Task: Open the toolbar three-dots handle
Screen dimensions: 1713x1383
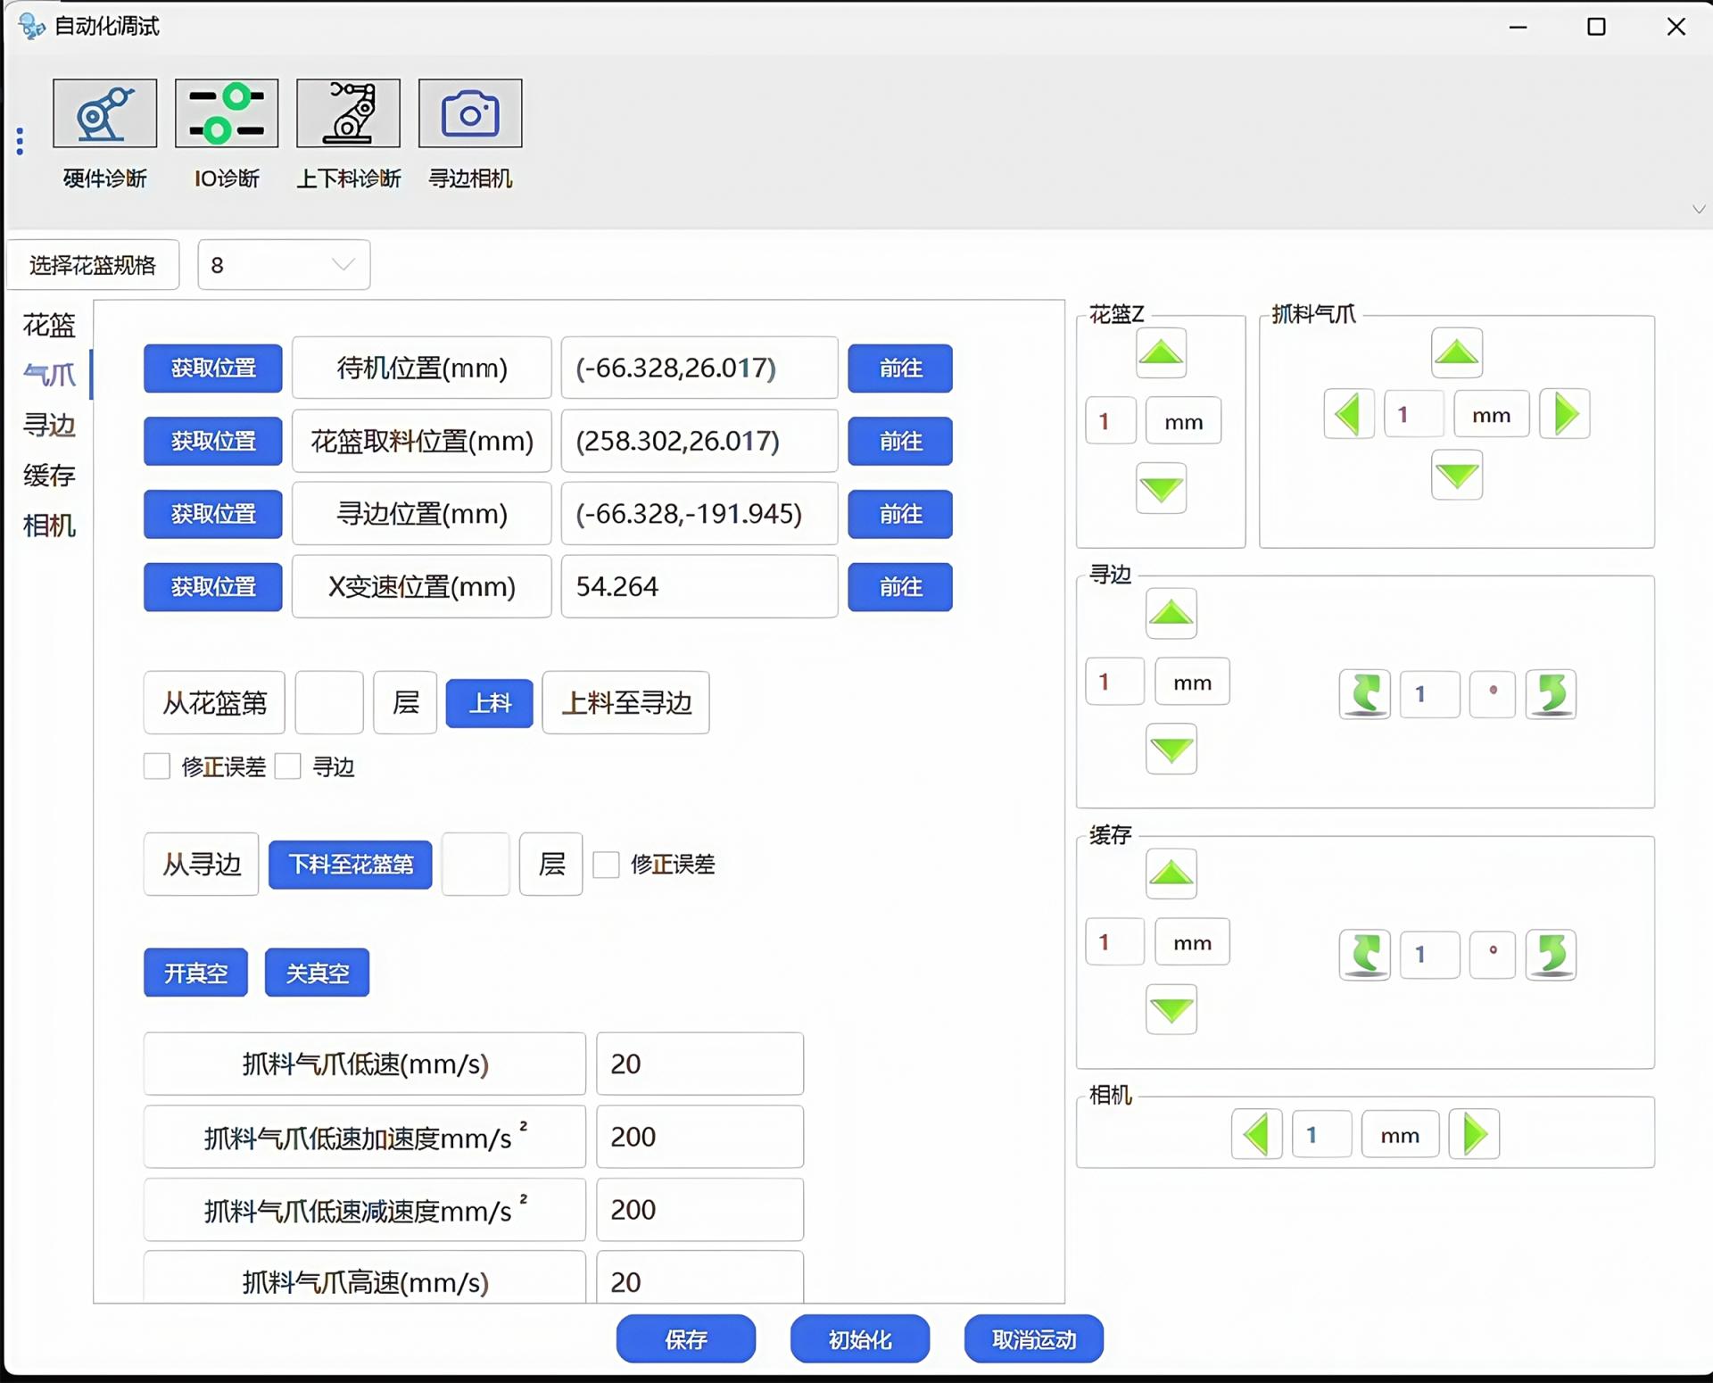Action: point(20,141)
